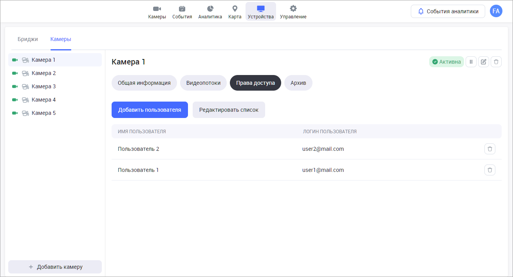Pause Камера 1 with the pause icon
The height and width of the screenshot is (277, 513).
471,62
